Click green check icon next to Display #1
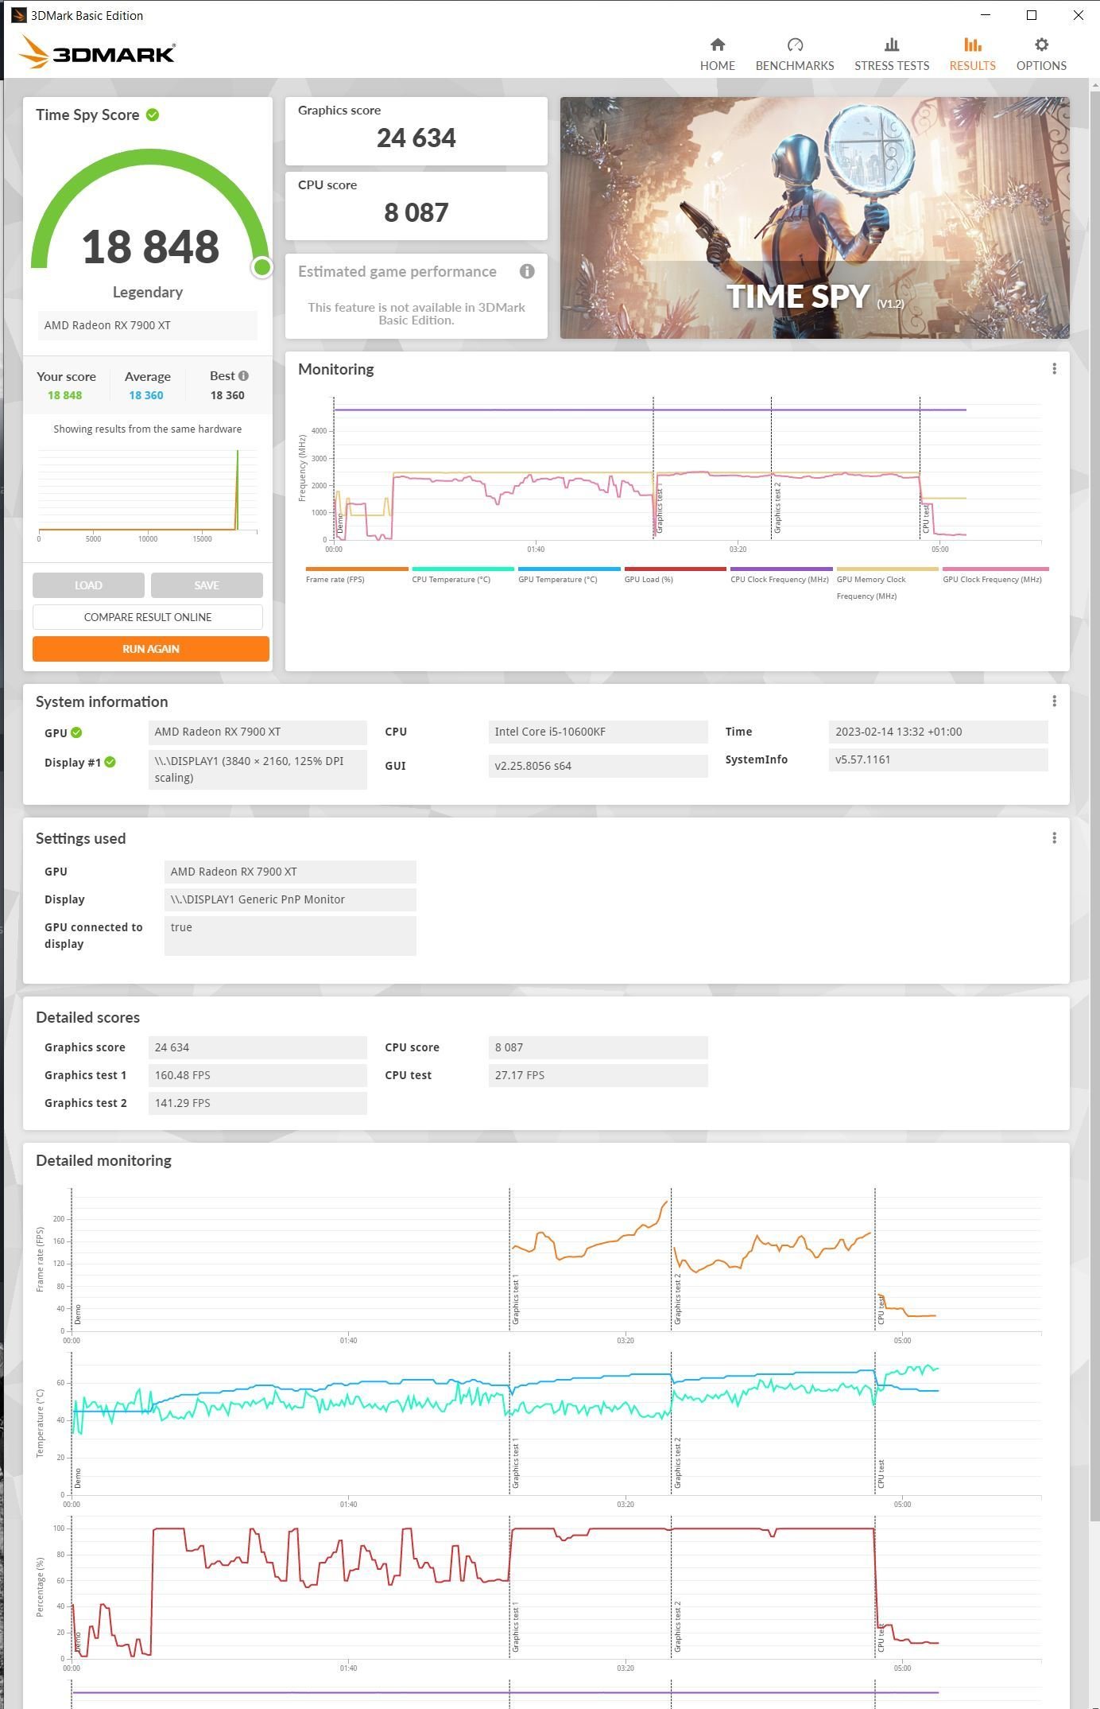1100x1709 pixels. [x=110, y=763]
